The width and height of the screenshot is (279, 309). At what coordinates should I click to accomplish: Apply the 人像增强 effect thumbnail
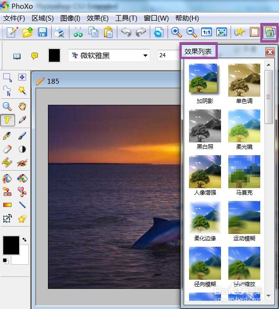[205, 172]
